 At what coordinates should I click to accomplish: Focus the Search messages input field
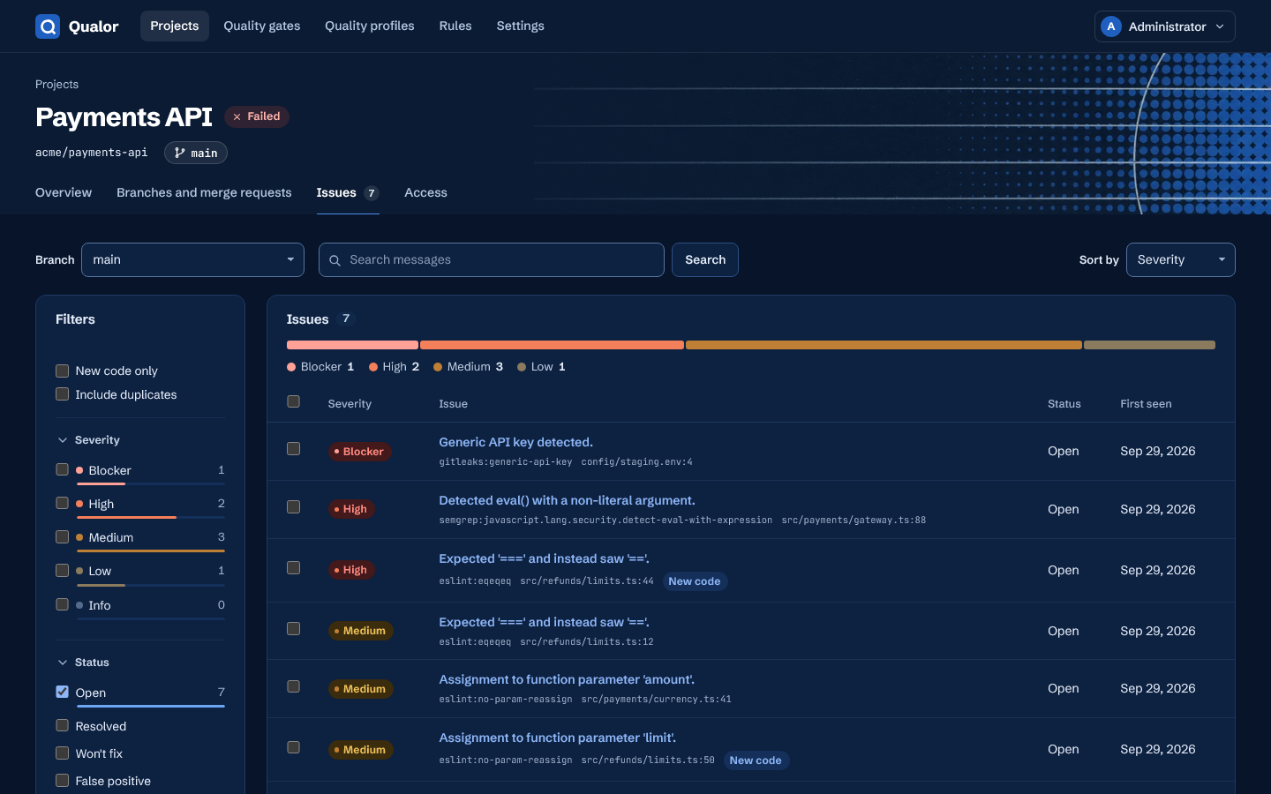492,260
